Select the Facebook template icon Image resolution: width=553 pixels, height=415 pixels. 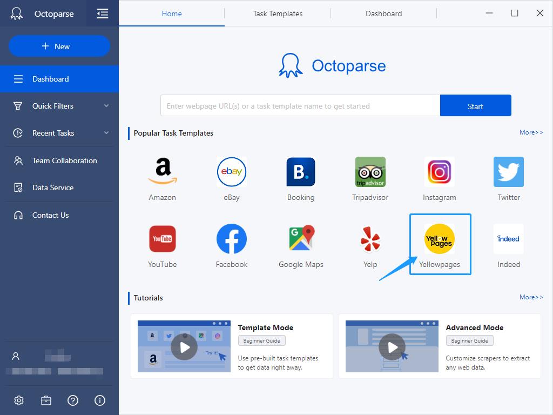(x=231, y=239)
